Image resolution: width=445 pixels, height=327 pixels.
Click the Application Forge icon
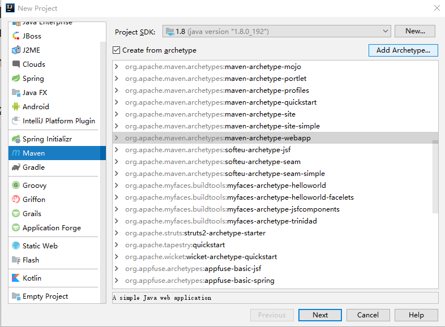[x=16, y=228]
